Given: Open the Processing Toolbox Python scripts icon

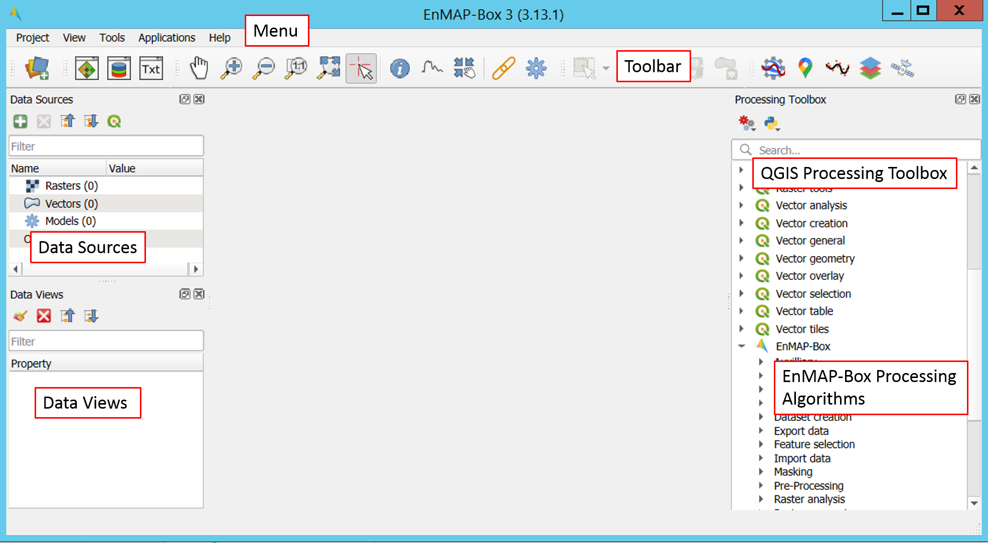Looking at the screenshot, I should pos(771,123).
